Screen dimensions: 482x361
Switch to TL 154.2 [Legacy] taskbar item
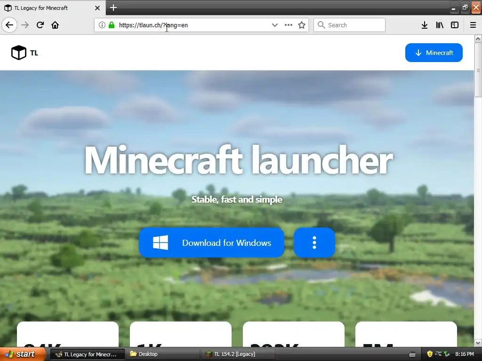[x=238, y=354]
